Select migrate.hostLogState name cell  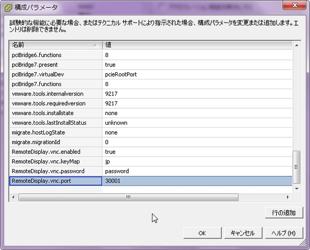tap(56, 132)
